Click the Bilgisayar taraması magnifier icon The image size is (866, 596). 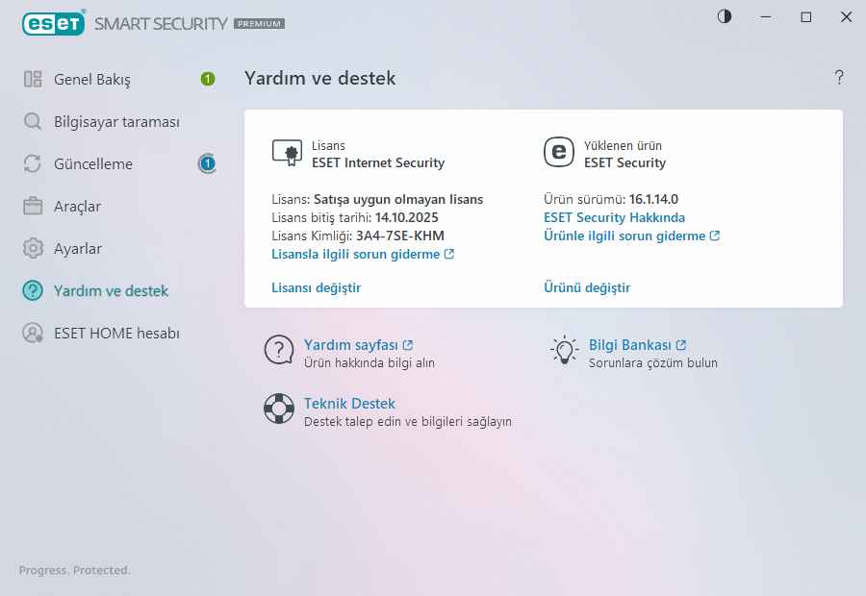tap(33, 122)
